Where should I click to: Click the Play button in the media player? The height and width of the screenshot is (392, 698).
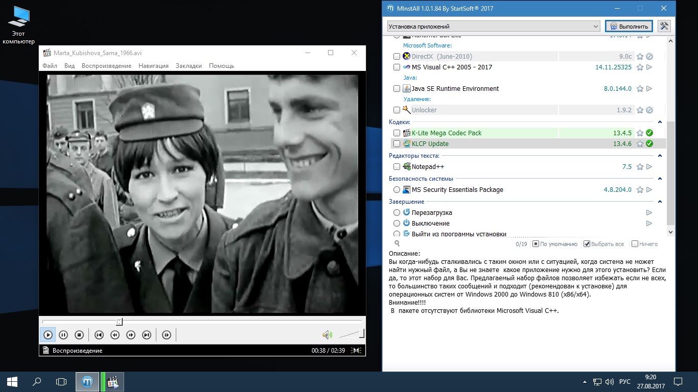click(x=48, y=335)
